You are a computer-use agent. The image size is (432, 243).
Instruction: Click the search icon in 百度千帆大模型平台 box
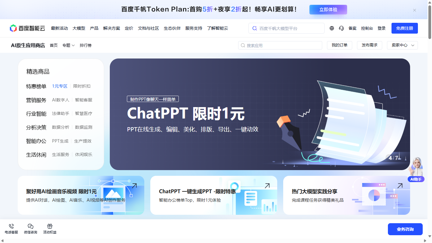[255, 28]
